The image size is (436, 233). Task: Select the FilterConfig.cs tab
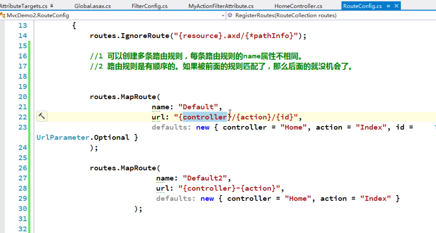[x=149, y=5]
